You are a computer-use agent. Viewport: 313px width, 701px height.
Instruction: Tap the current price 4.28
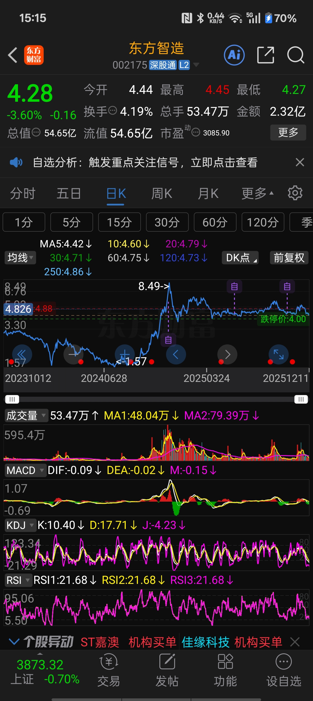pyautogui.click(x=30, y=93)
